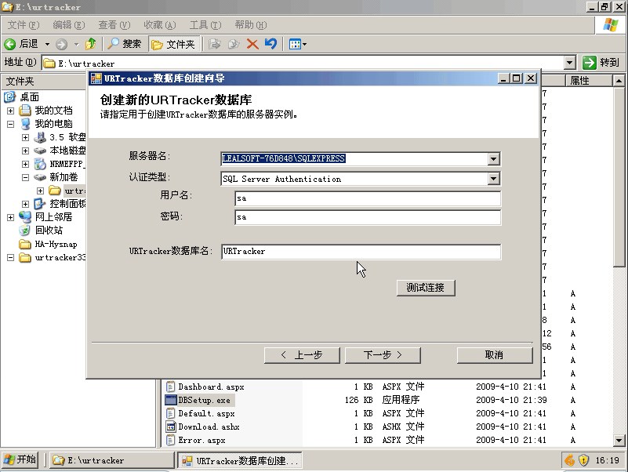Image resolution: width=628 pixels, height=472 pixels.
Task: Click the password (密码) input field
Action: [x=368, y=217]
